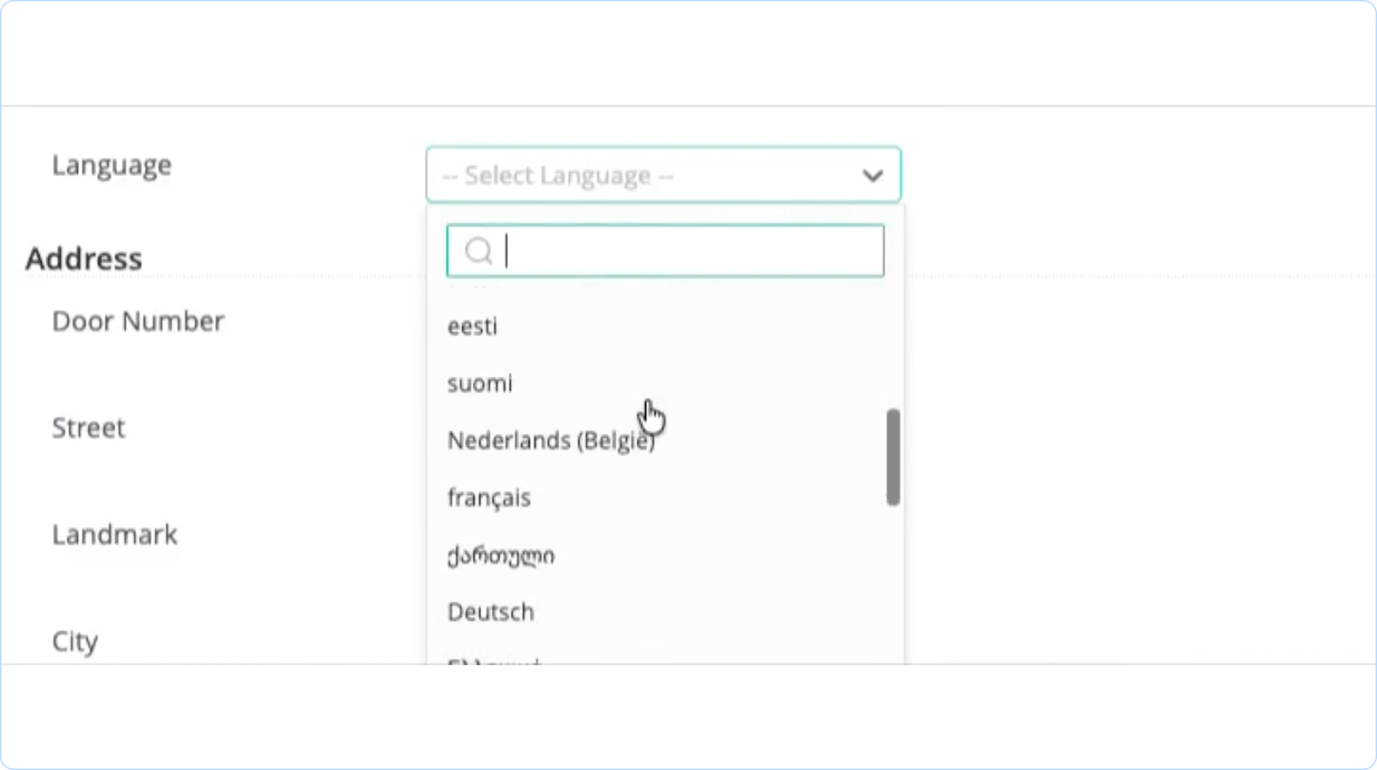Click the Door Number label
1377x770 pixels.
[138, 321]
